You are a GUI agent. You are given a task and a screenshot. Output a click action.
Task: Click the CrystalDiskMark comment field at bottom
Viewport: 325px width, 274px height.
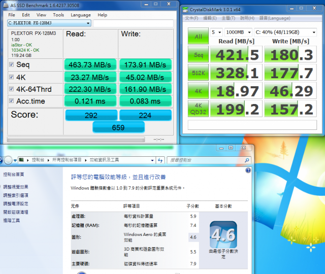[252, 125]
